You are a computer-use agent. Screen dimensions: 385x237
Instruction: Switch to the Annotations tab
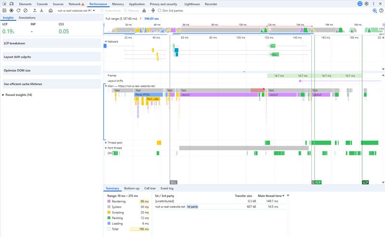click(x=27, y=18)
